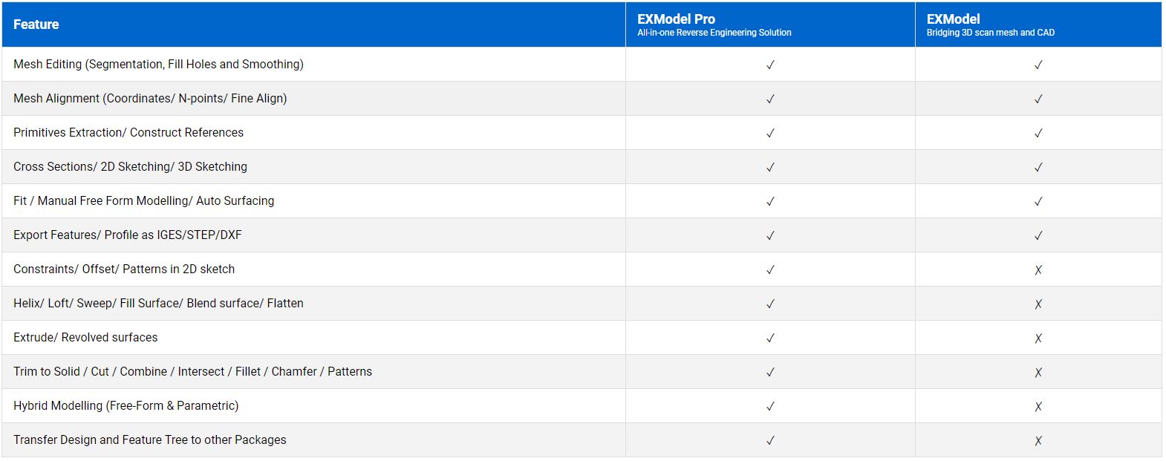
Task: Click EXModel Pro checkmark for Mesh Editing
Action: click(770, 65)
